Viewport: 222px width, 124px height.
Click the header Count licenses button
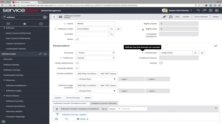coord(201,17)
